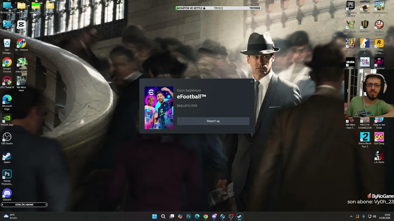Image resolution: width=394 pixels, height=221 pixels.
Task: Select the Golf Gang desktop shortcut
Action: [x=379, y=138]
